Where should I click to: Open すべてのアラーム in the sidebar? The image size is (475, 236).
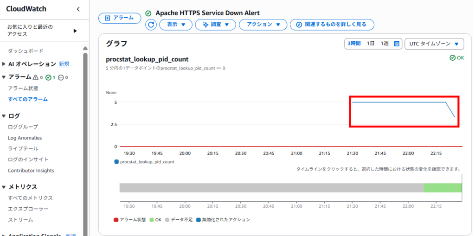pos(28,99)
